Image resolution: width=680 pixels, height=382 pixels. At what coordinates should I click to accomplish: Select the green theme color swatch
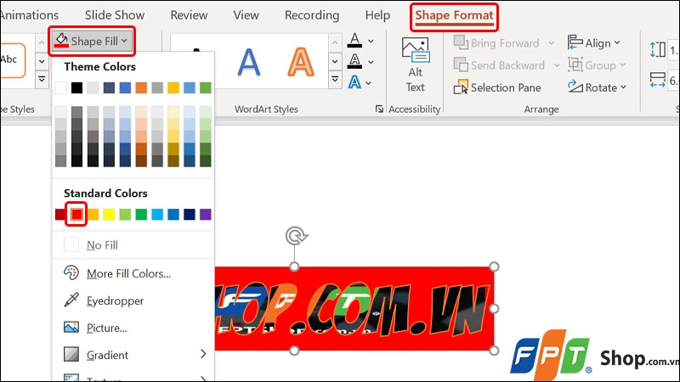(x=205, y=88)
